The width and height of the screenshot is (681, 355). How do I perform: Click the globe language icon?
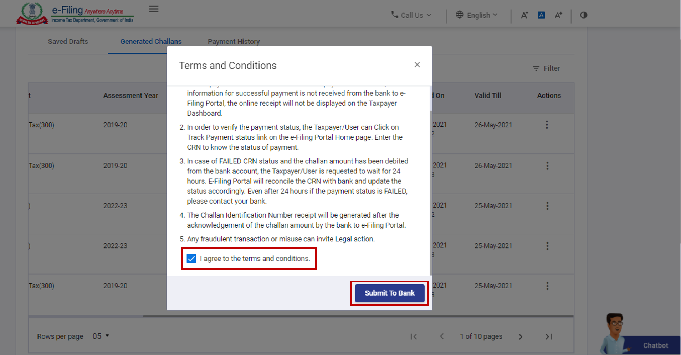pyautogui.click(x=460, y=15)
